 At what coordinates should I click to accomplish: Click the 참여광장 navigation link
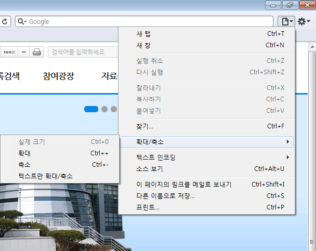pos(58,76)
